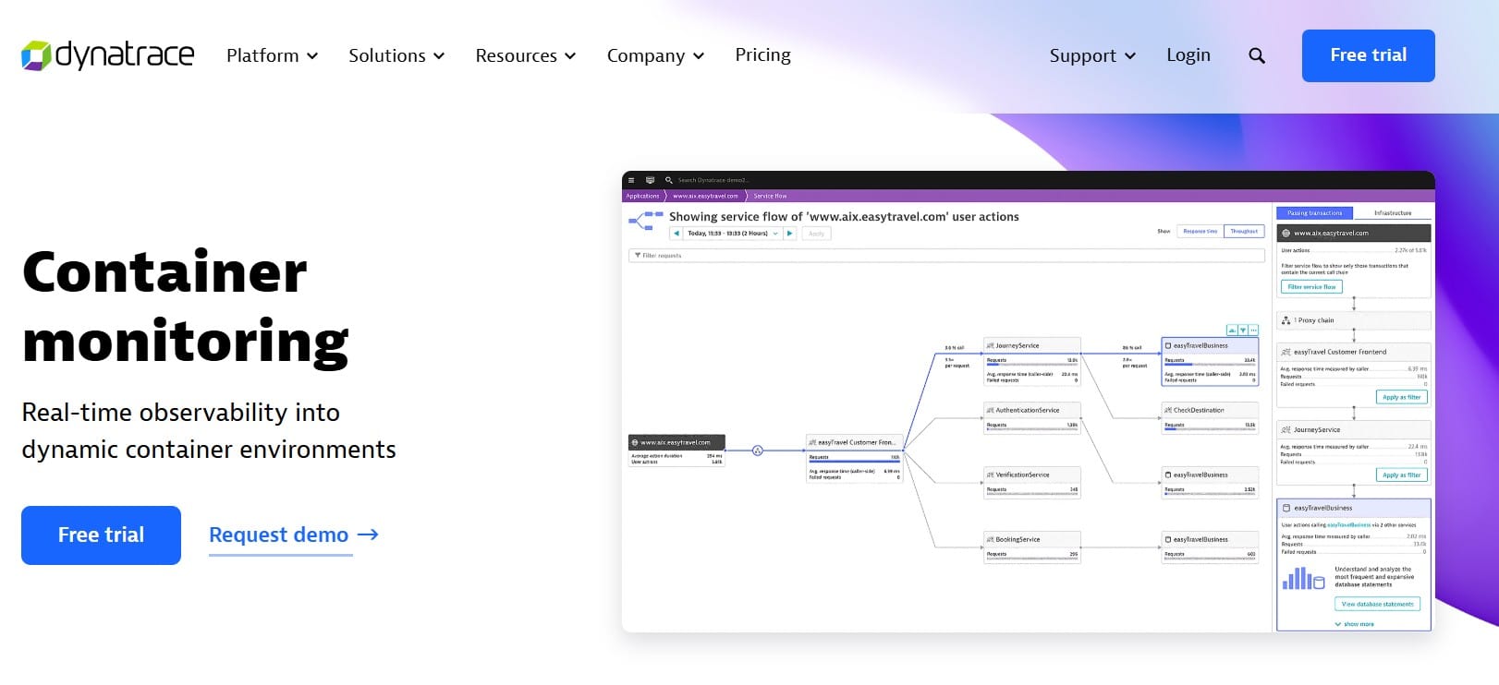Click the filter icon on the easyTravelBusiness node

point(1242,330)
